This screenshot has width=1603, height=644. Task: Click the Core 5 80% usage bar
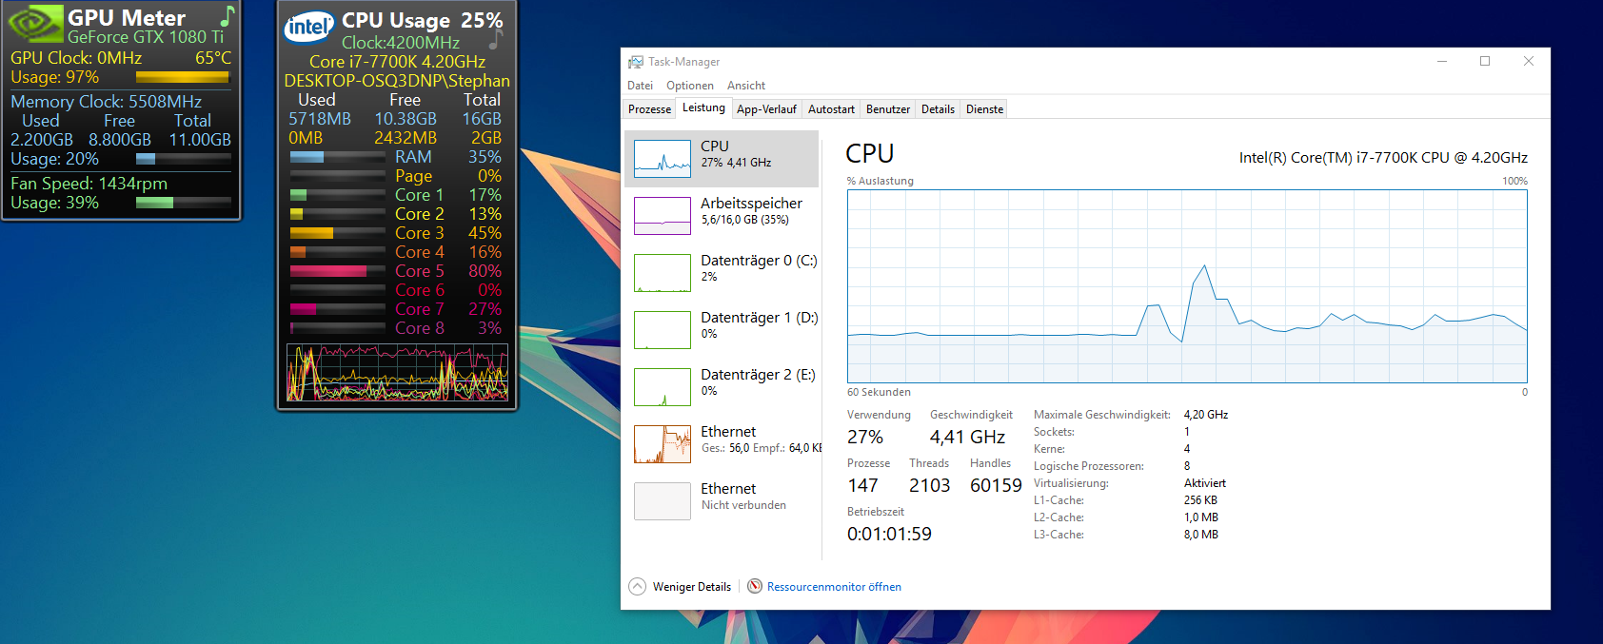point(337,271)
